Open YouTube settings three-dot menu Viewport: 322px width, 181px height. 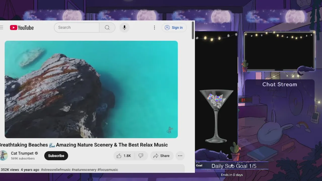coord(154,28)
